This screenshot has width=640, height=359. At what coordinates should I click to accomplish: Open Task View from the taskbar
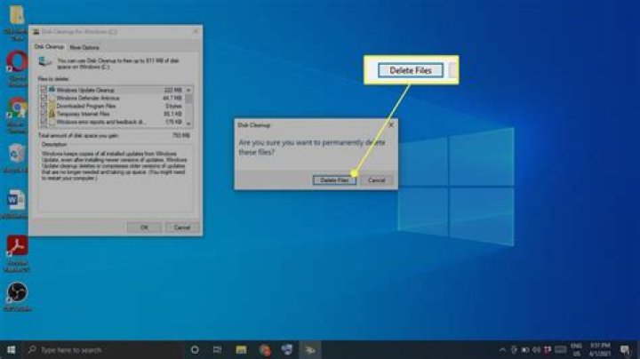(217, 350)
